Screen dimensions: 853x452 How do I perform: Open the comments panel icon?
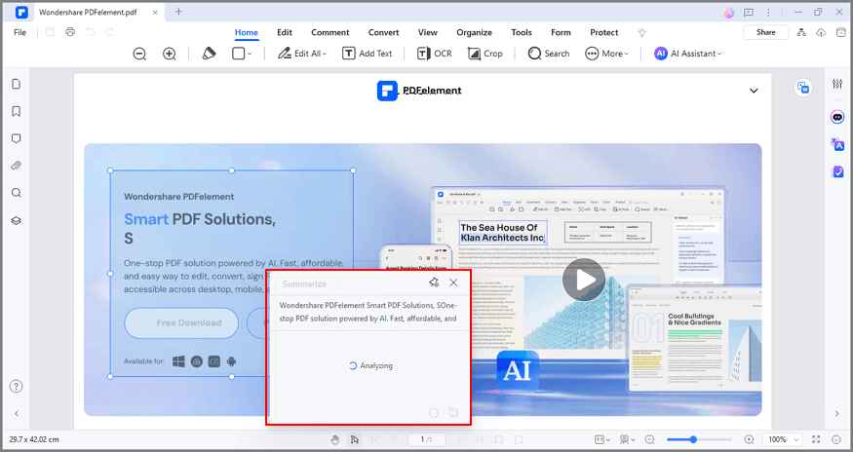[x=17, y=138]
